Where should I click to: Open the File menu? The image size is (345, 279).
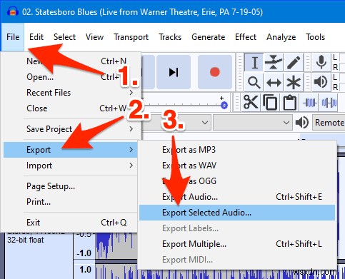13,37
